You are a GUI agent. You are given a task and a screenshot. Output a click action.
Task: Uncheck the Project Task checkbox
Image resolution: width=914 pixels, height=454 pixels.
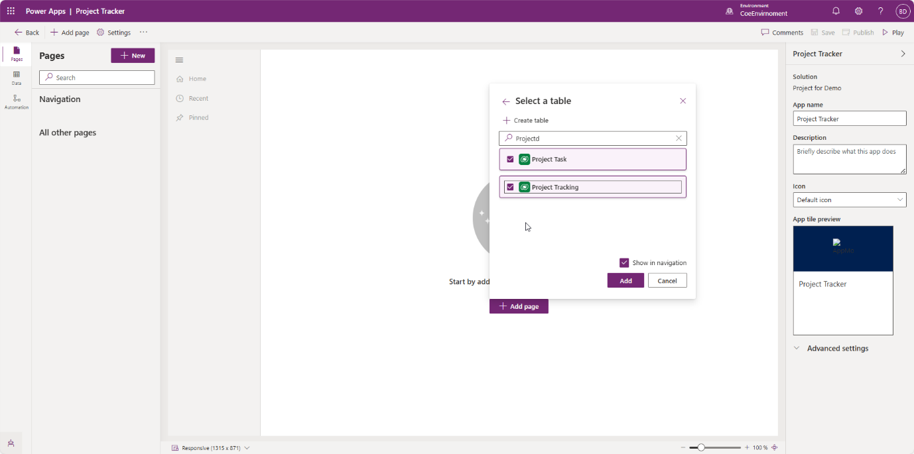tap(510, 159)
